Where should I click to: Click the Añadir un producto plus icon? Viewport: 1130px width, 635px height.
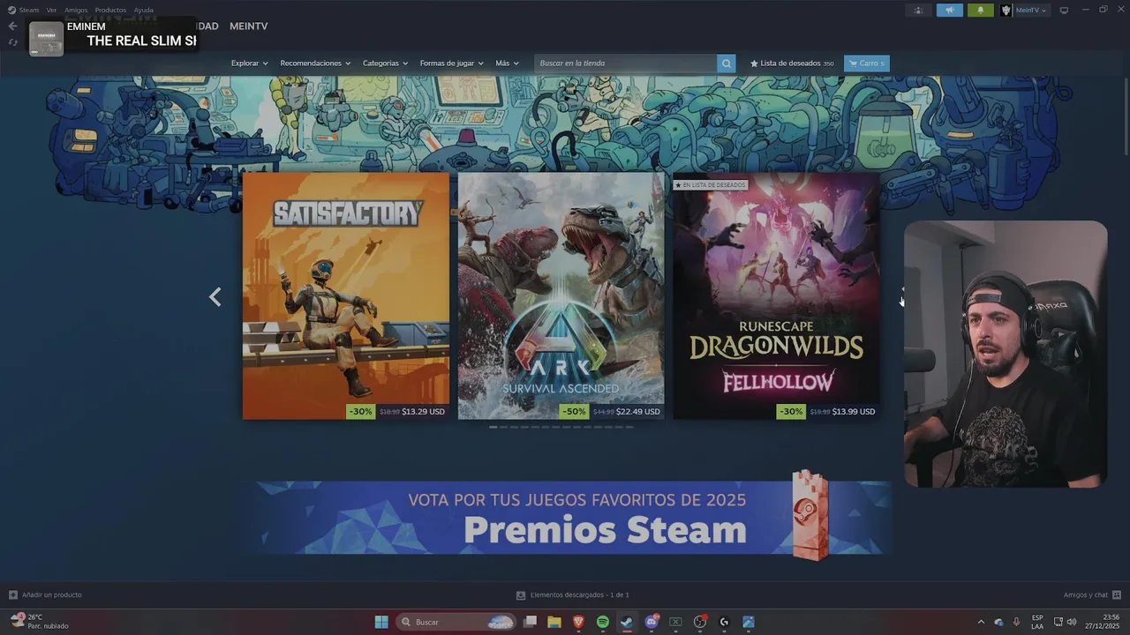(x=12, y=594)
